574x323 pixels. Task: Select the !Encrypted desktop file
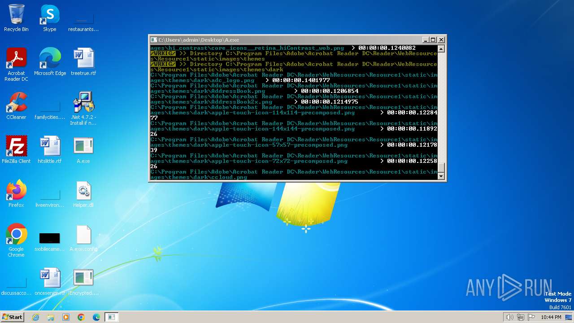coord(83,282)
